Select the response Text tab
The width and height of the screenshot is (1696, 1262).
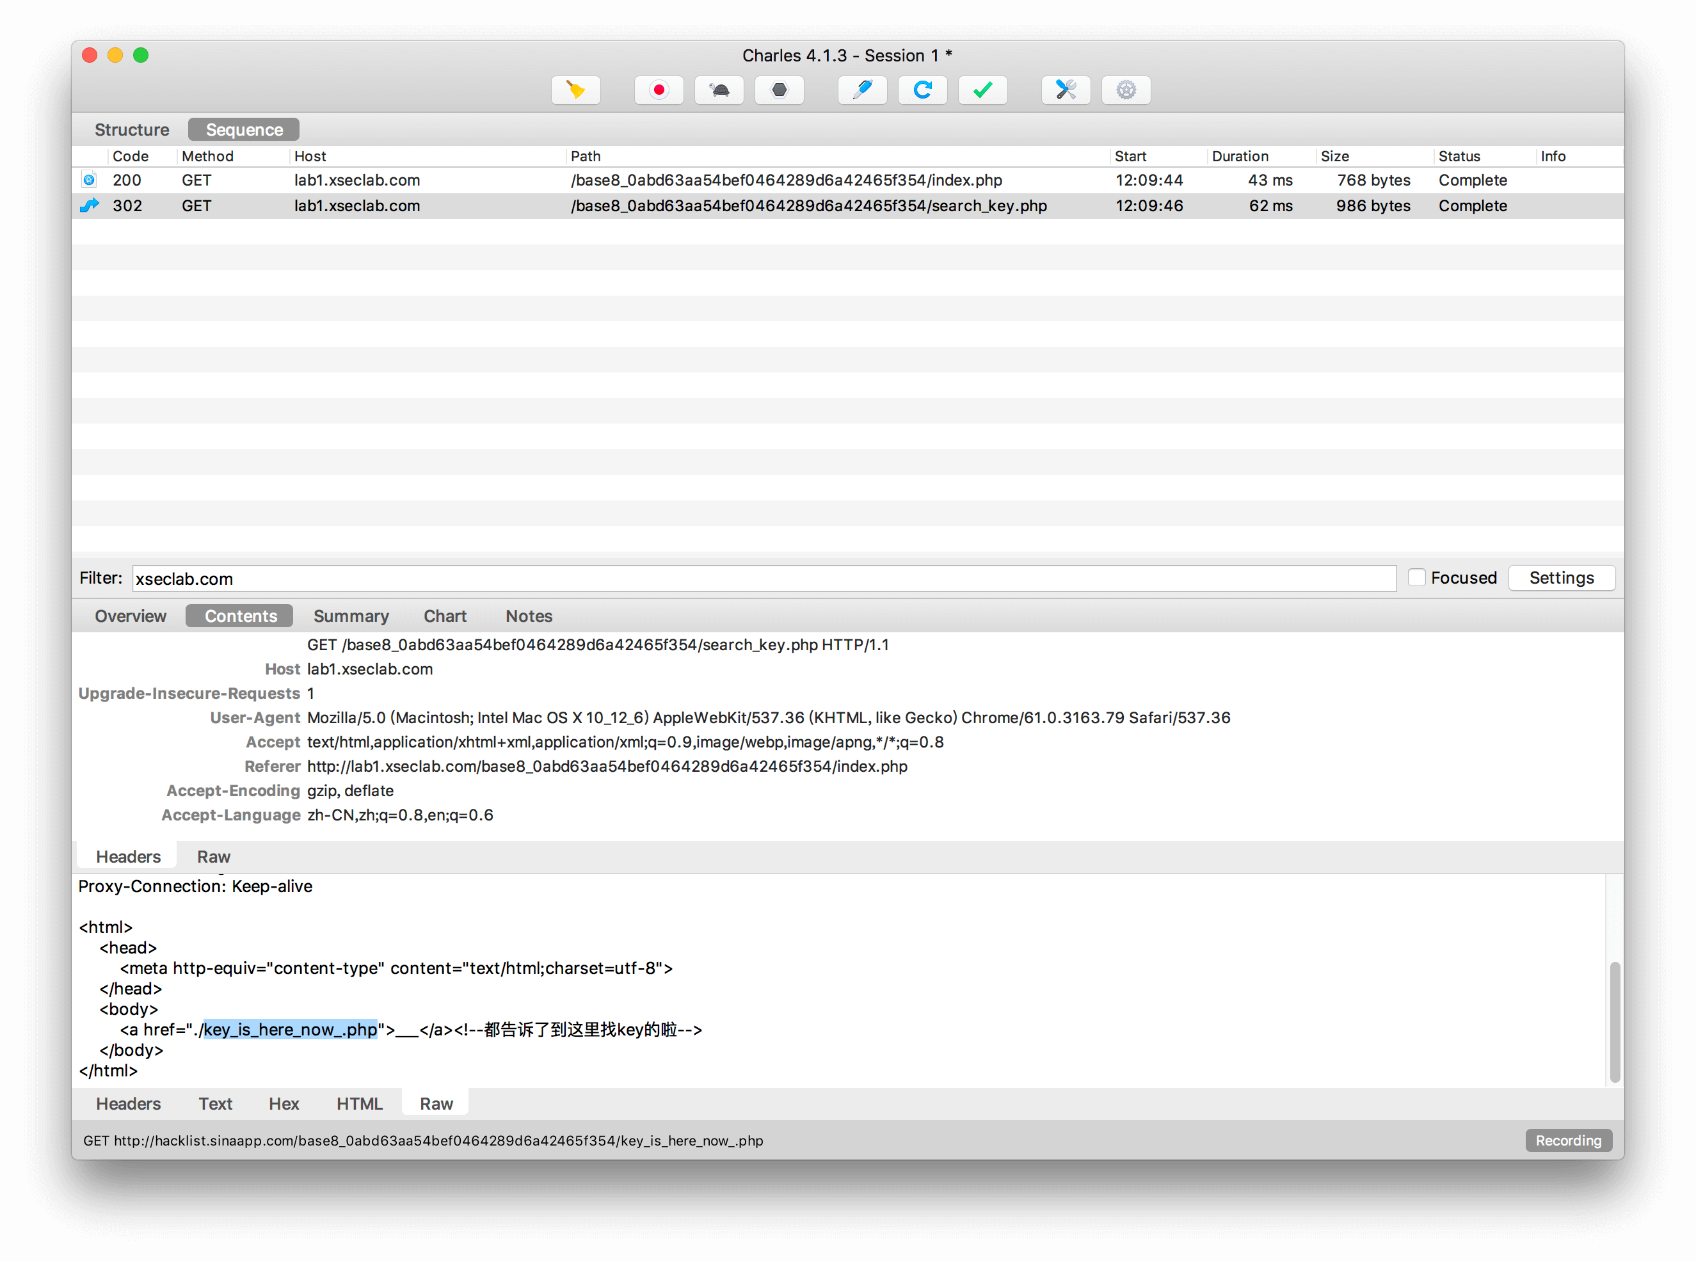216,1105
